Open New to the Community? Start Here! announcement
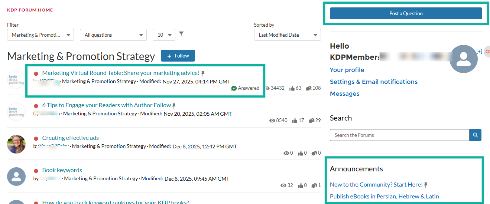Screen dimensions: 490x204 pos(376,184)
